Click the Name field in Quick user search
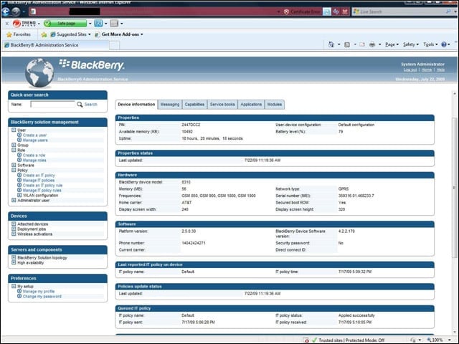 (52, 105)
